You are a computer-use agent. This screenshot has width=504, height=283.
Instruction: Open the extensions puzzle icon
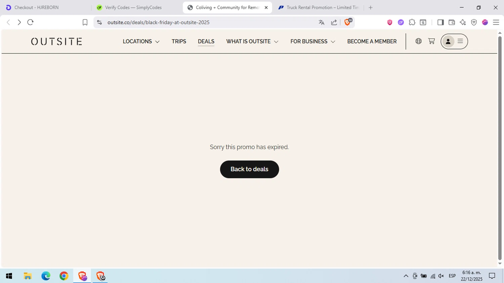pyautogui.click(x=412, y=22)
